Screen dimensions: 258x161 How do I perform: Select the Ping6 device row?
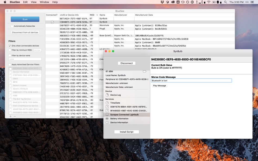pyautogui.click(x=140, y=29)
